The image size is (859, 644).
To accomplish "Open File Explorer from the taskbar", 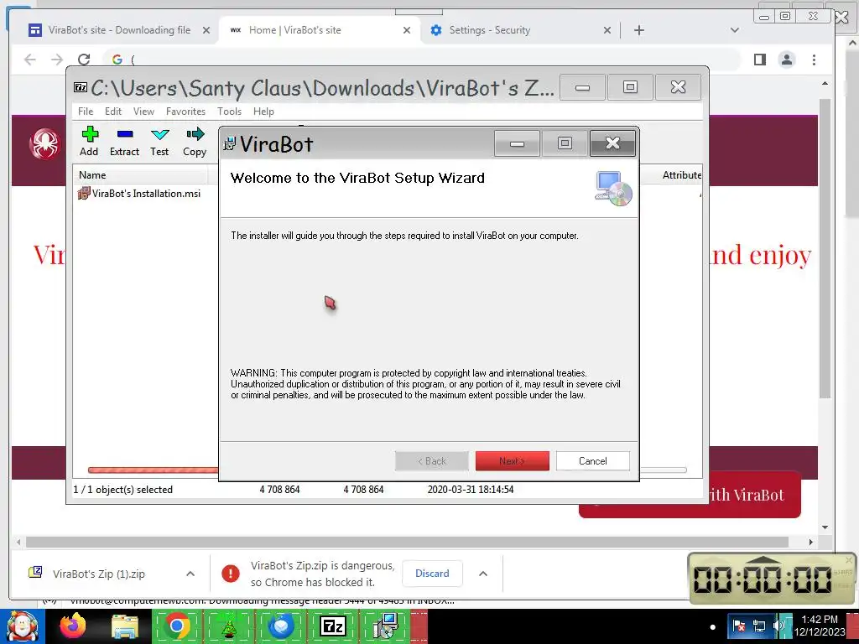I will 125,626.
